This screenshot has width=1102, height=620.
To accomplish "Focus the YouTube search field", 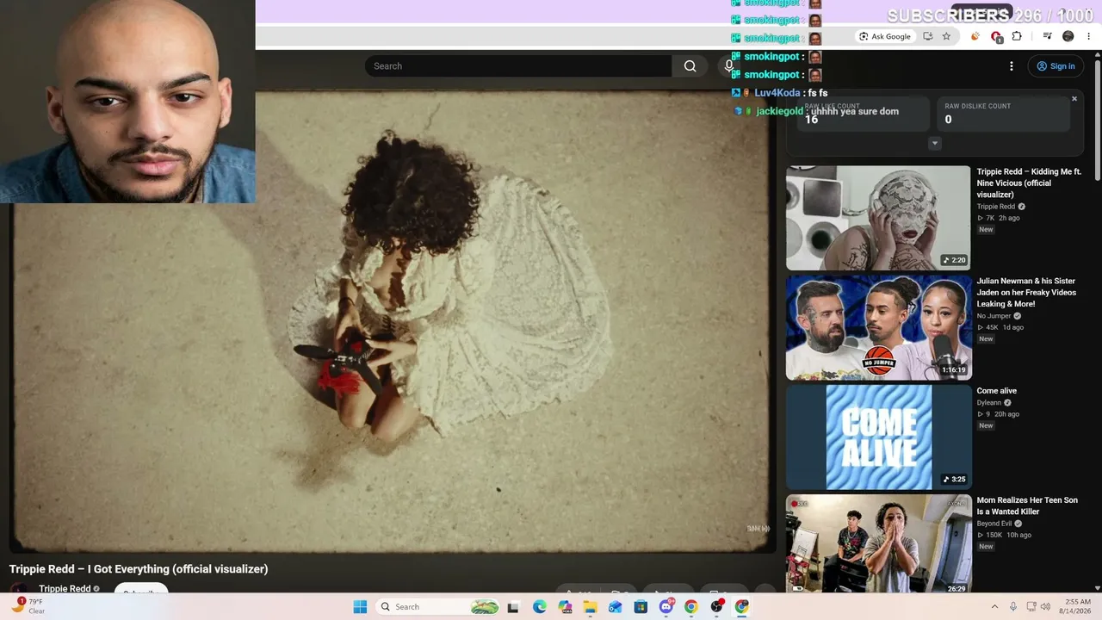I will coord(518,66).
